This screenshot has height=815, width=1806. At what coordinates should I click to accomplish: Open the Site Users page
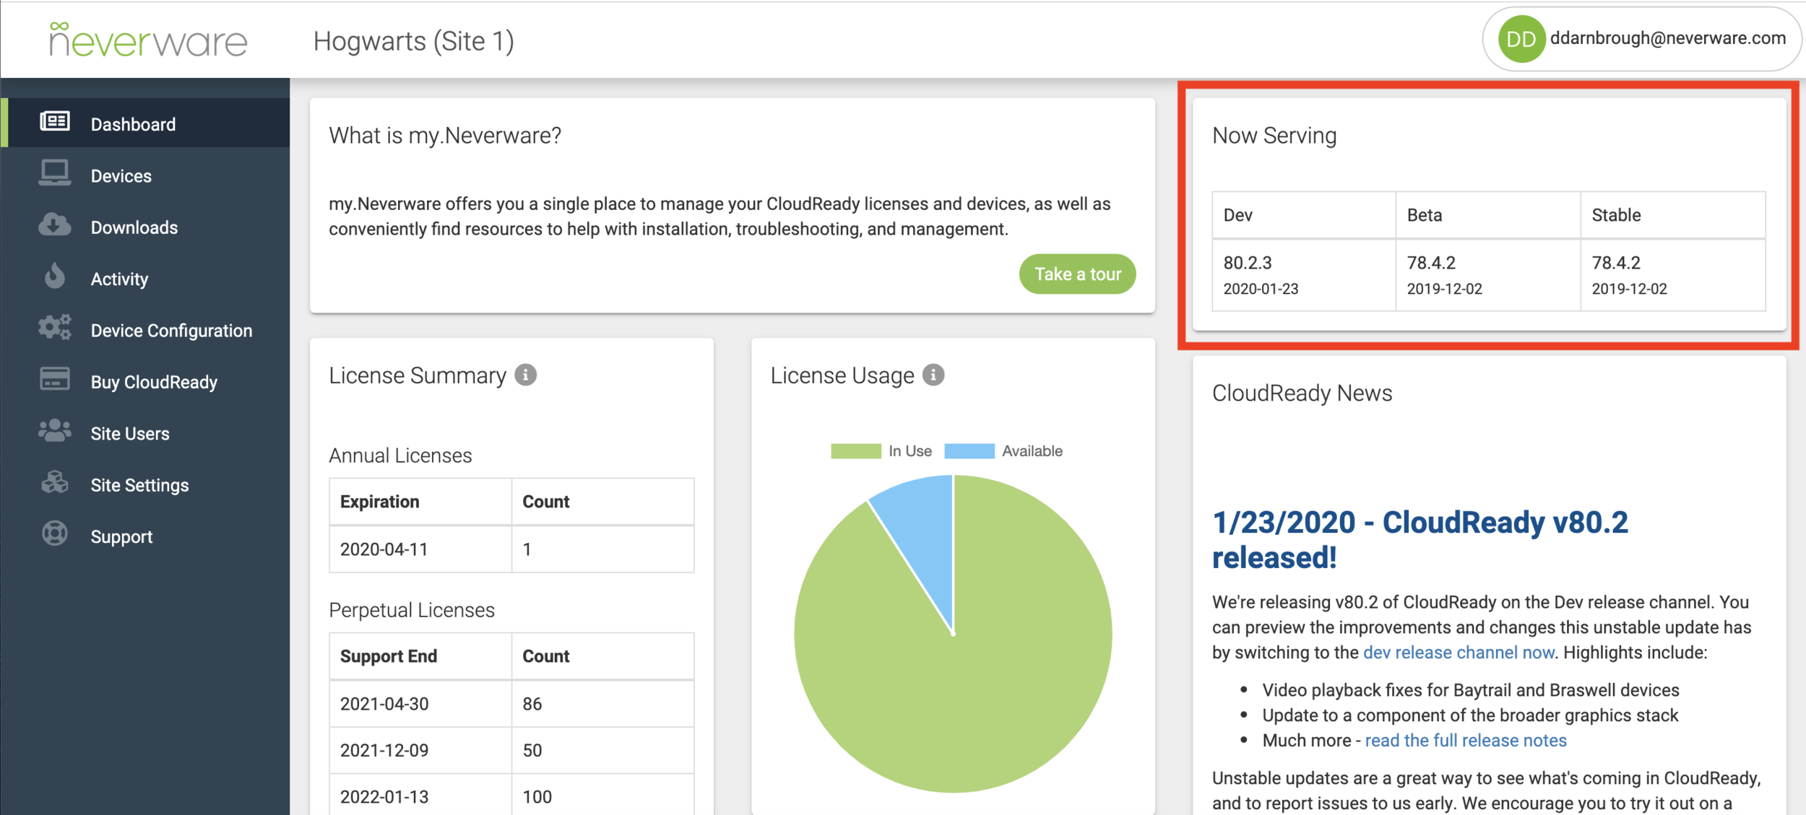click(145, 433)
